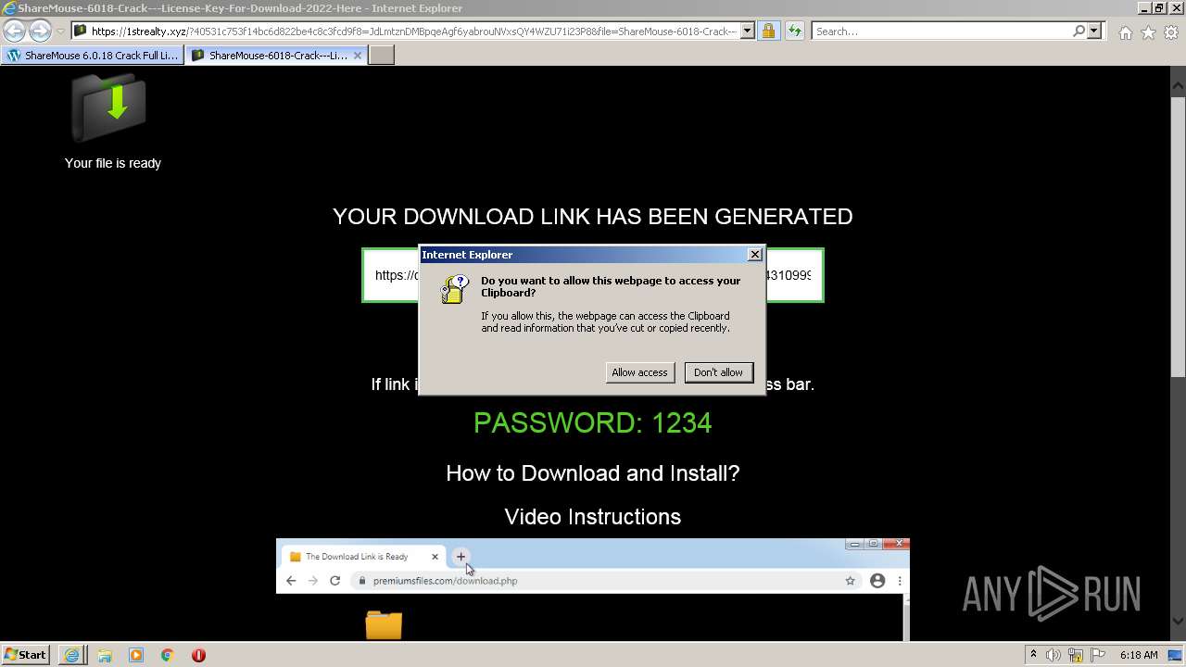Open a new blank tab
The image size is (1186, 667).
coord(382,56)
